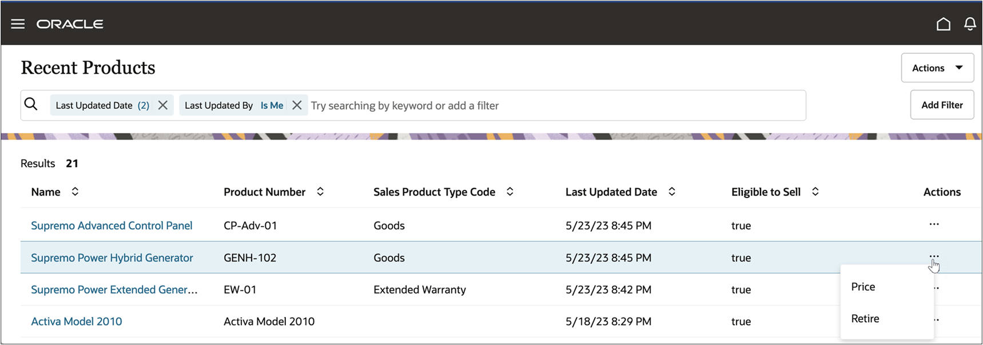Sort by the Name column
The image size is (983, 345).
(x=75, y=192)
